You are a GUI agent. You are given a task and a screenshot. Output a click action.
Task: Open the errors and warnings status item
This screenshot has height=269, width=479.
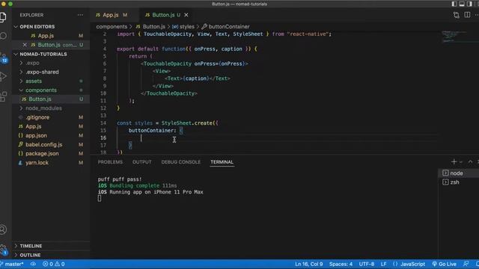coord(53,264)
